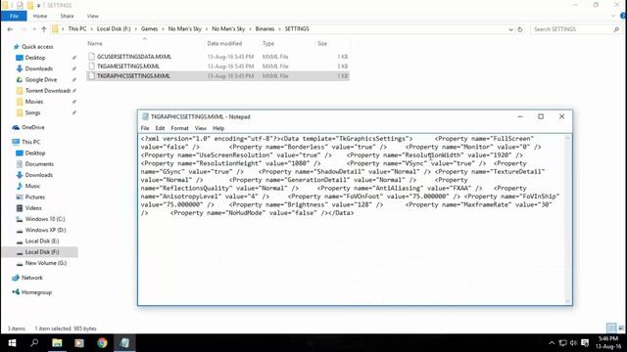Open the Local Disk (E:) drive
The height and width of the screenshot is (352, 627).
42,242
